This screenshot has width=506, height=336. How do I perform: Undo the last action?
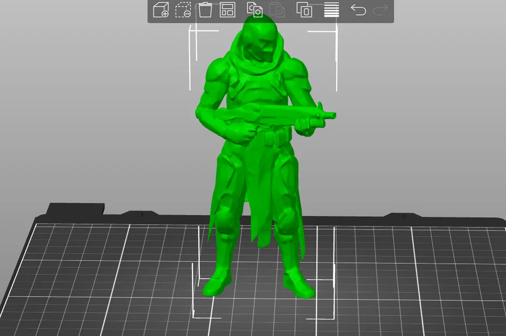point(358,10)
